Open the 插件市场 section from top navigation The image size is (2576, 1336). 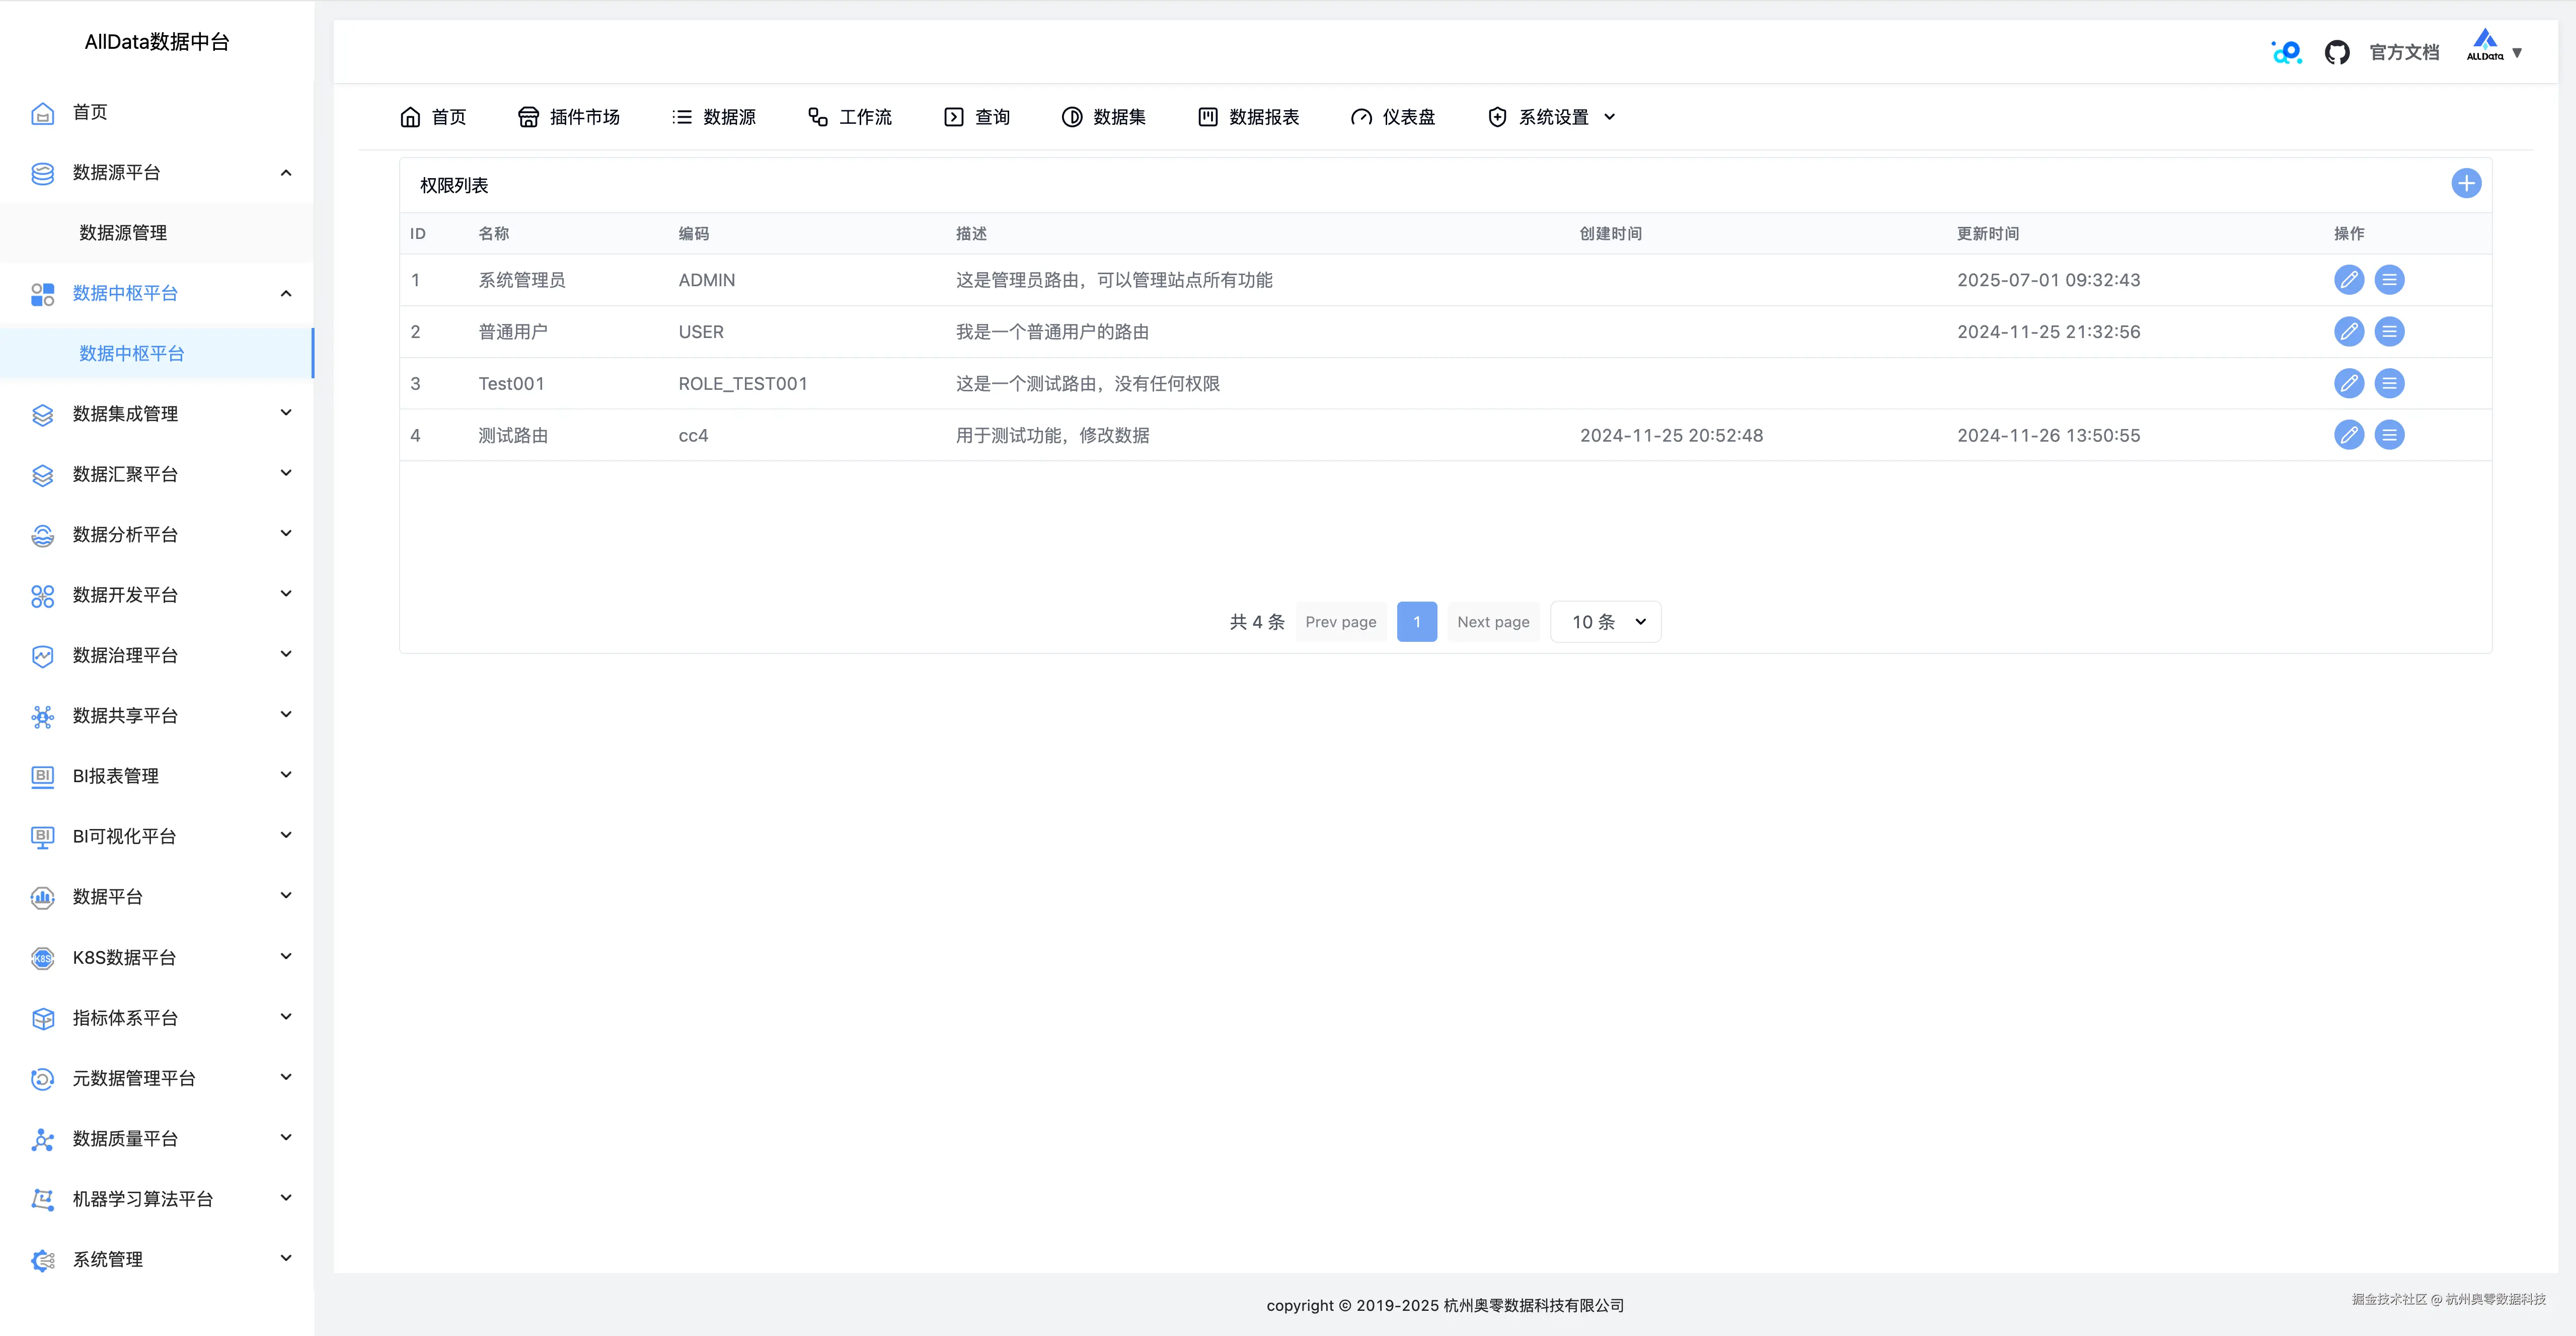(569, 116)
